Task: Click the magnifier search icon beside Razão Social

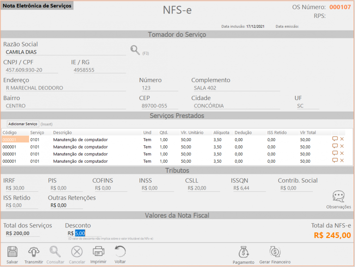Action: click(135, 50)
